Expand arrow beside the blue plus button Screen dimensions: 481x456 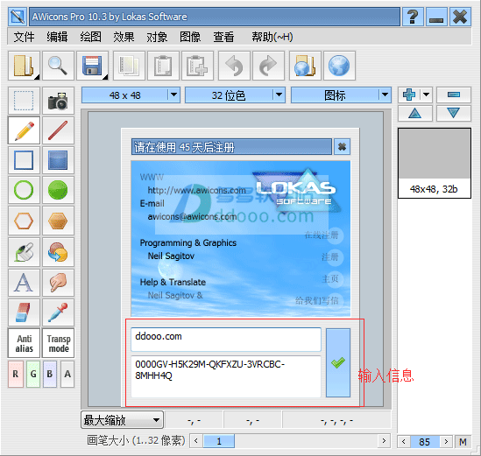tap(427, 95)
